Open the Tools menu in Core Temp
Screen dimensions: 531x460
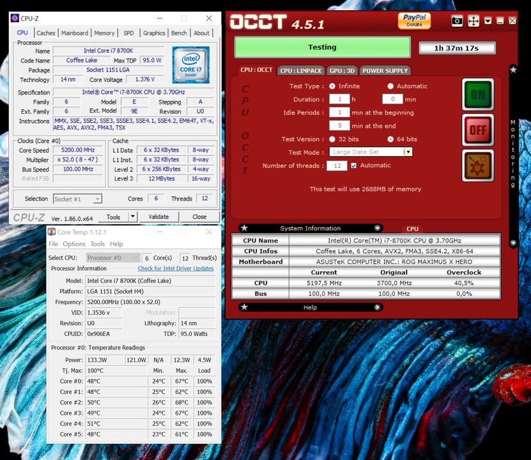click(x=98, y=243)
